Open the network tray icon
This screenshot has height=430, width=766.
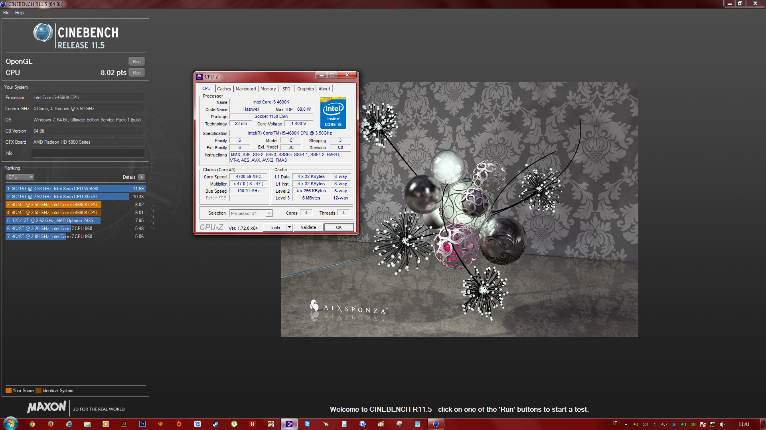point(713,424)
